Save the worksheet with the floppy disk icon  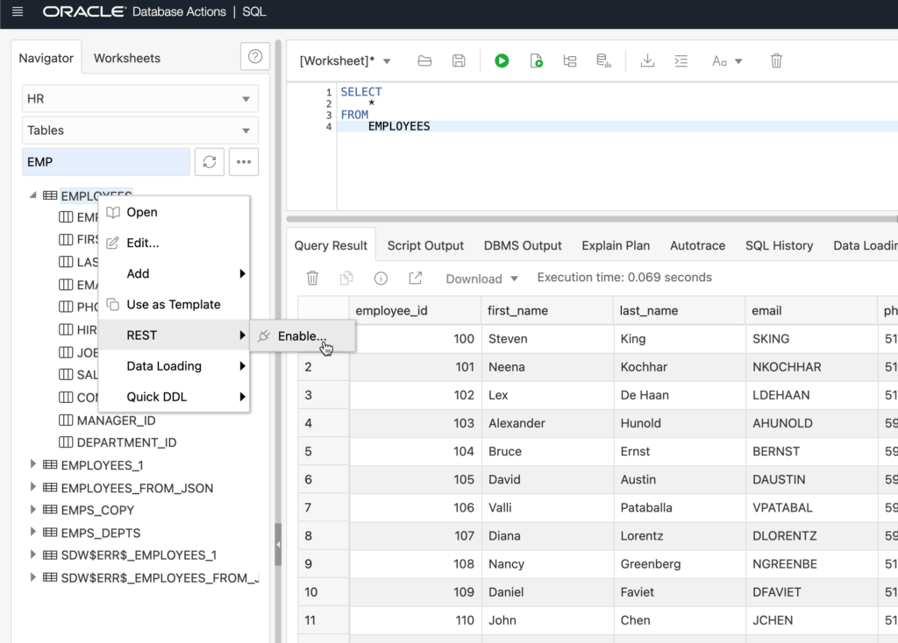click(x=459, y=60)
